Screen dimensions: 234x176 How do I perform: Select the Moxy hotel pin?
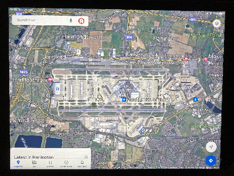(206, 59)
